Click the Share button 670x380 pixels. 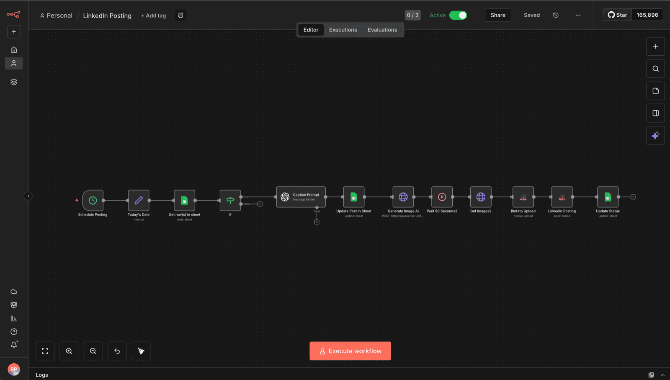[x=498, y=15]
